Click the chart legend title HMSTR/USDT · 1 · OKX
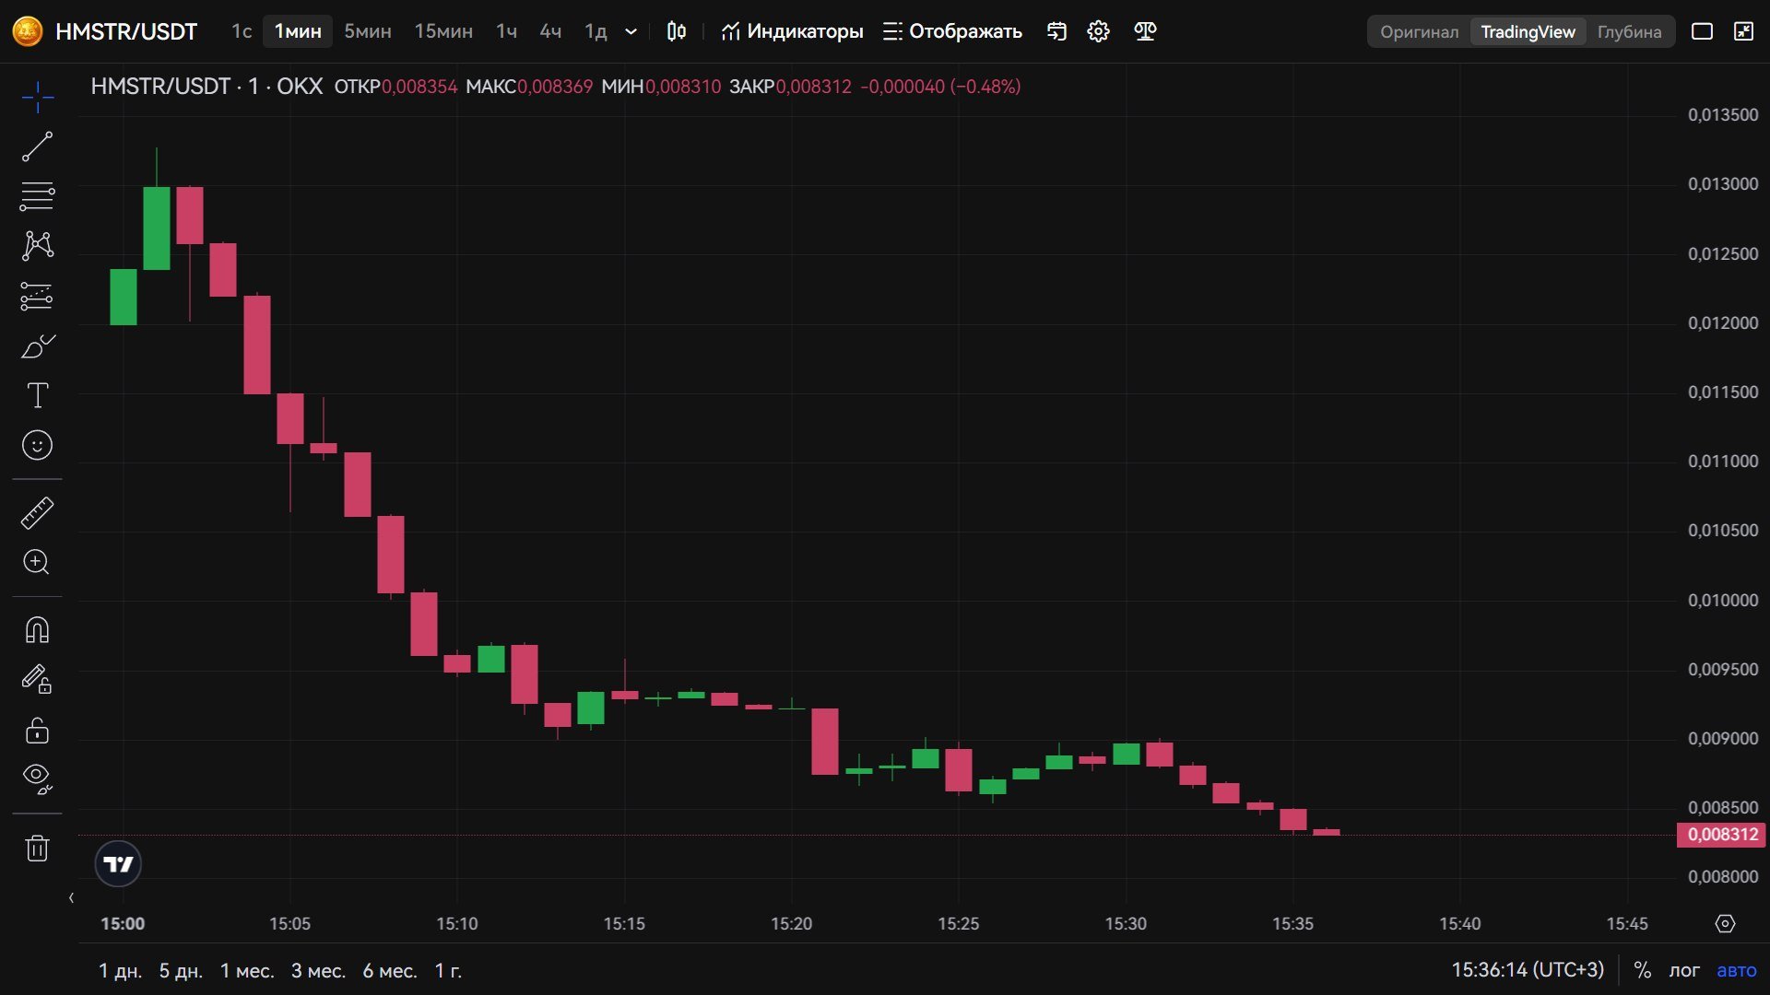 (x=206, y=87)
